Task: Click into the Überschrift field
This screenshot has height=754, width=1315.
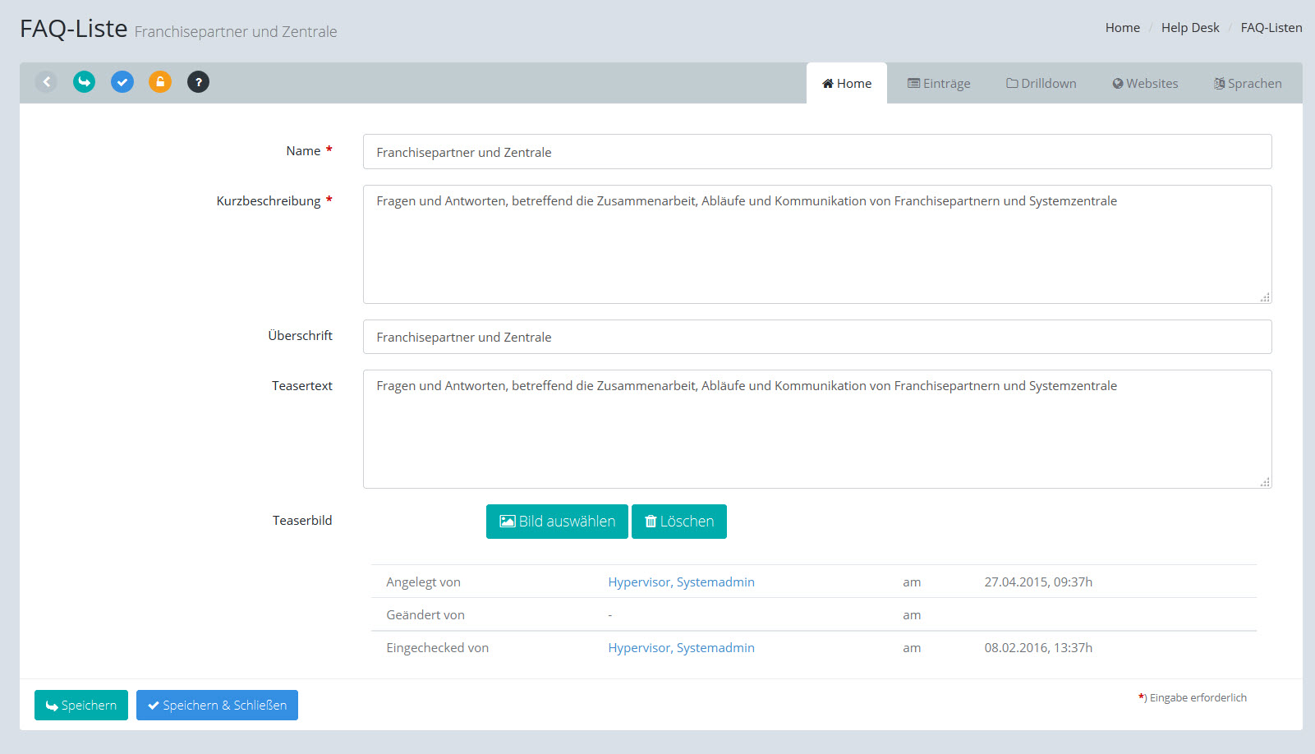Action: 816,337
